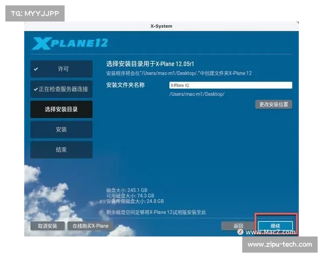The width and height of the screenshot is (323, 258).
Task: Click 更改安装位置 to change install location
Action: click(273, 104)
